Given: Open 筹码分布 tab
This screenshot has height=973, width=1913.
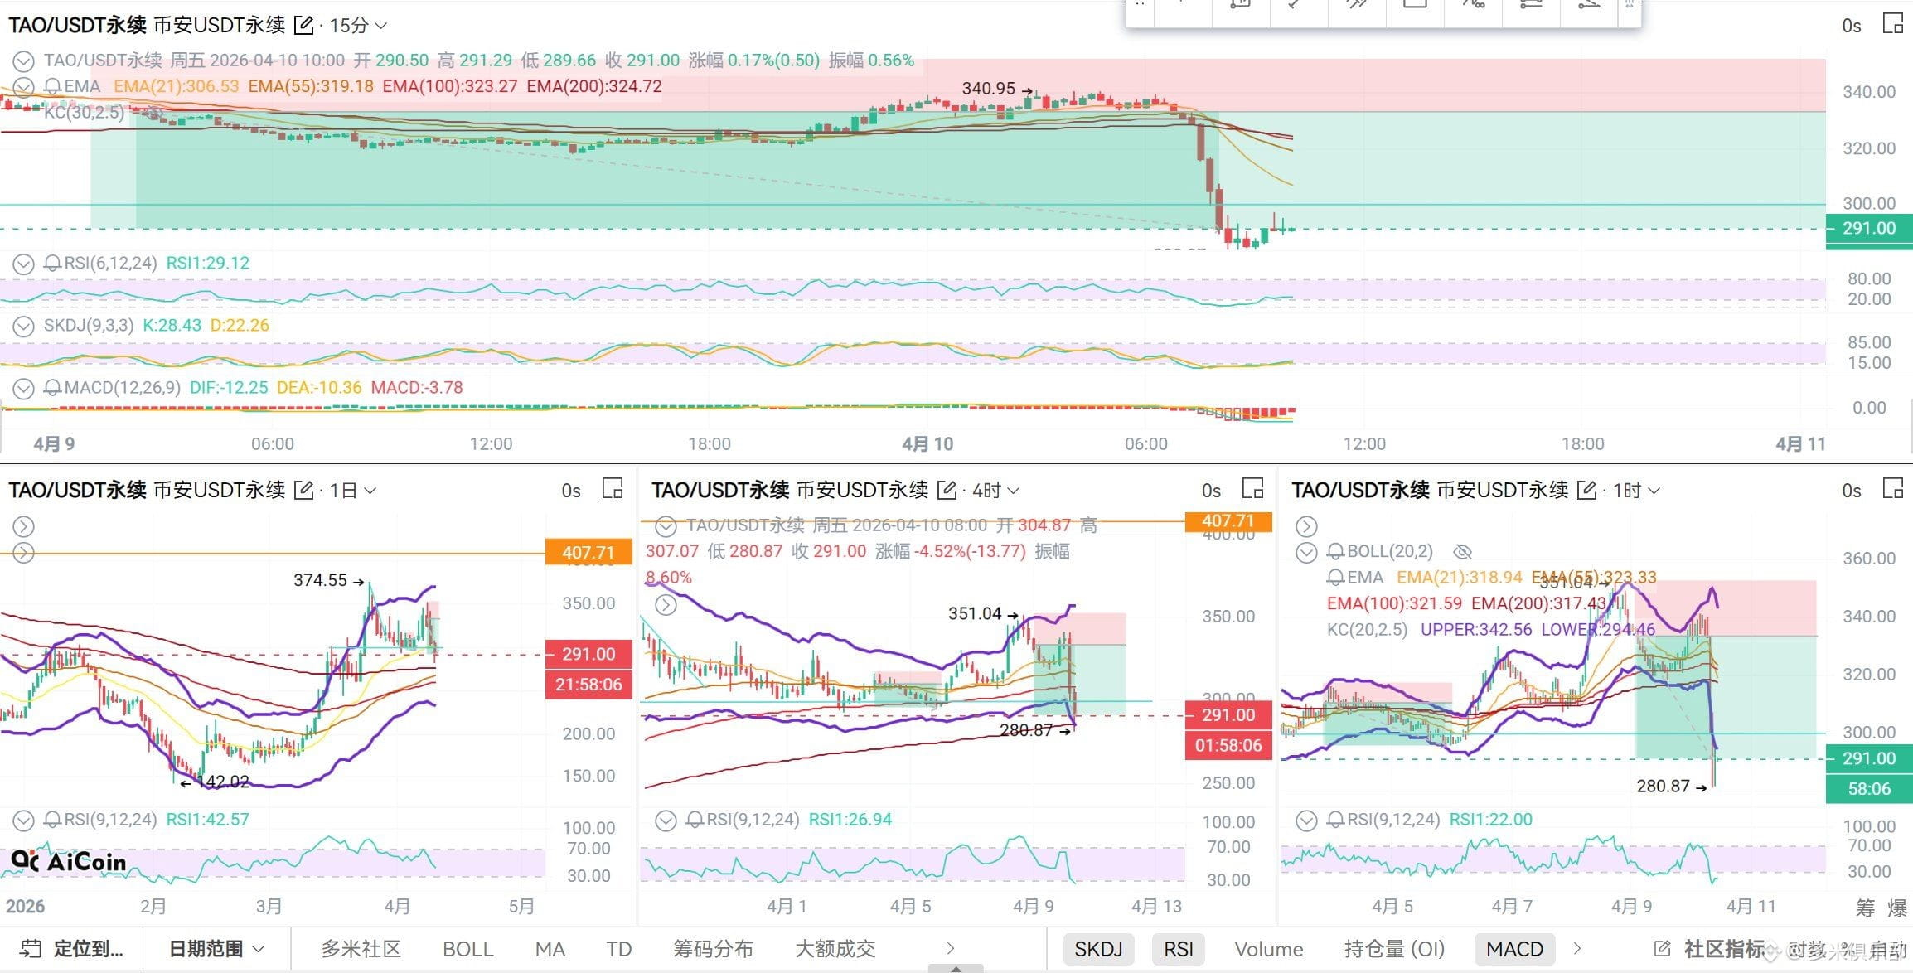Looking at the screenshot, I should pos(713,949).
